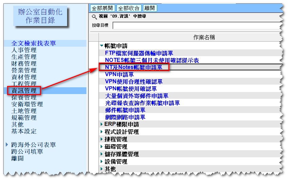Expand the 程式設計管理 category
The width and height of the screenshot is (289, 181).
click(x=102, y=132)
